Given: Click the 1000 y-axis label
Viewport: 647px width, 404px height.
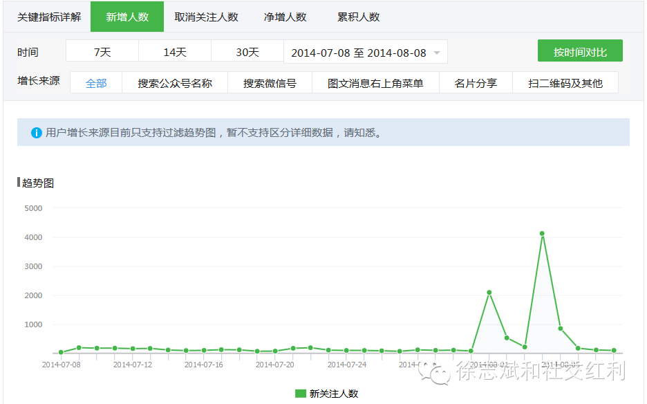Looking at the screenshot, I should (x=33, y=324).
